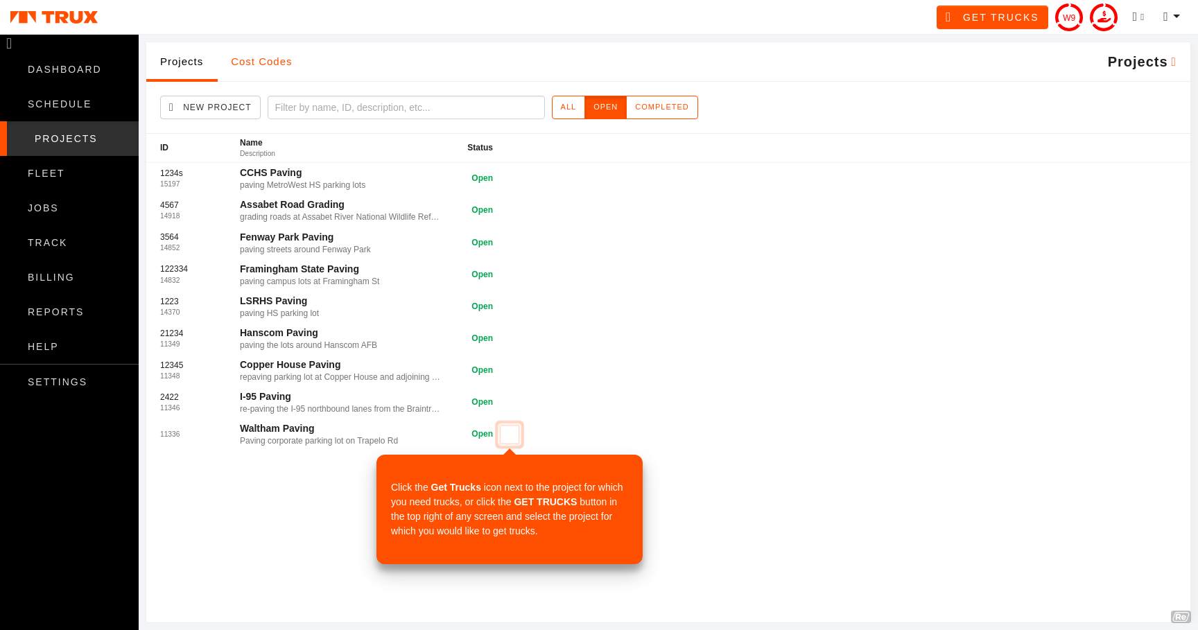Select the OPEN status filter
This screenshot has height=630, width=1198.
tap(605, 107)
